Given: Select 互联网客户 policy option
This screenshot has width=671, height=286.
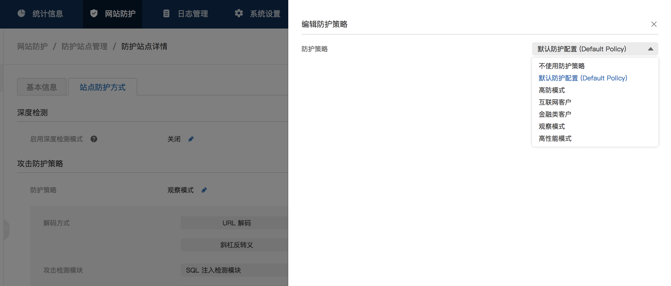Looking at the screenshot, I should coord(555,102).
